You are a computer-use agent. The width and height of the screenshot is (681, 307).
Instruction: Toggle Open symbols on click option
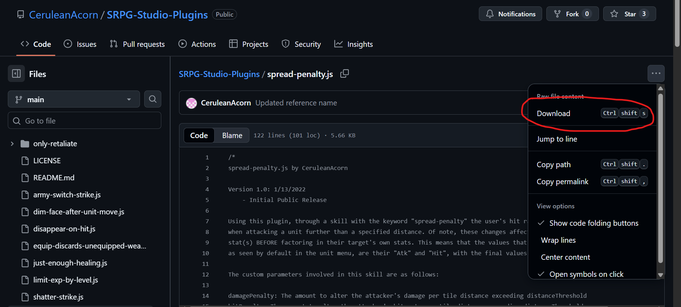[586, 274]
